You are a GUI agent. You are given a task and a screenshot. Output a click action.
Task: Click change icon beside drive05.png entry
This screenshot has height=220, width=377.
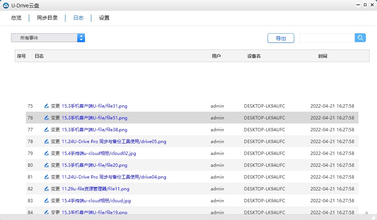click(x=46, y=141)
